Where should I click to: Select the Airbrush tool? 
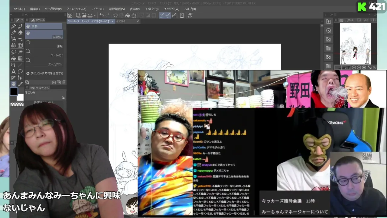point(14,39)
